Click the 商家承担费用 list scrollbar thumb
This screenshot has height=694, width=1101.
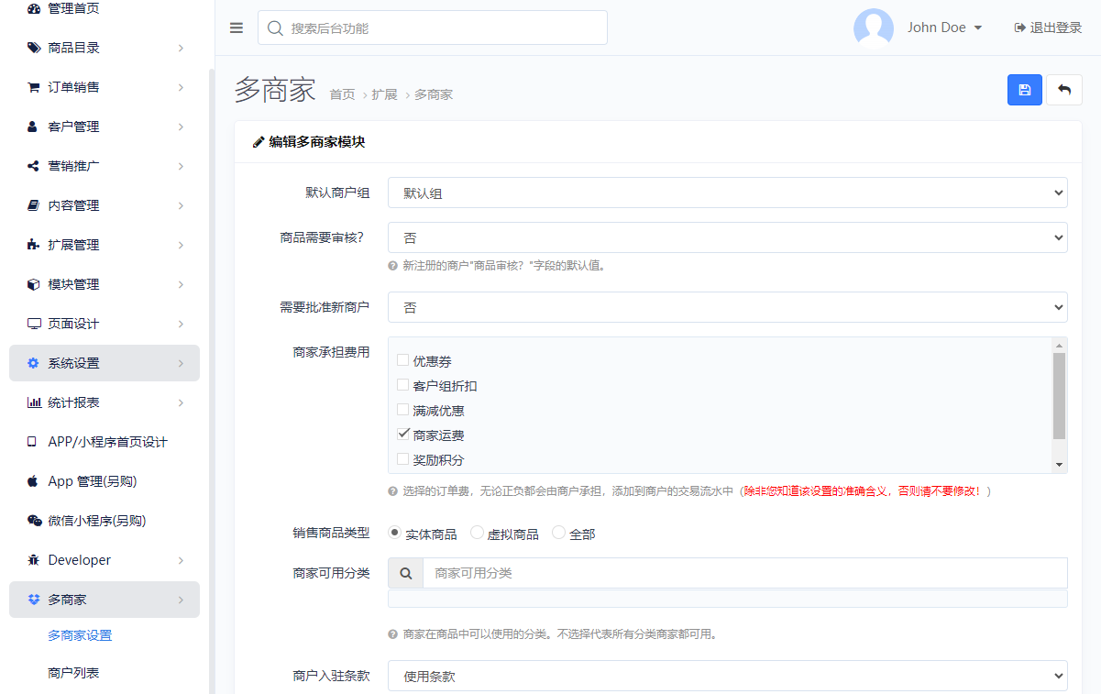point(1060,396)
